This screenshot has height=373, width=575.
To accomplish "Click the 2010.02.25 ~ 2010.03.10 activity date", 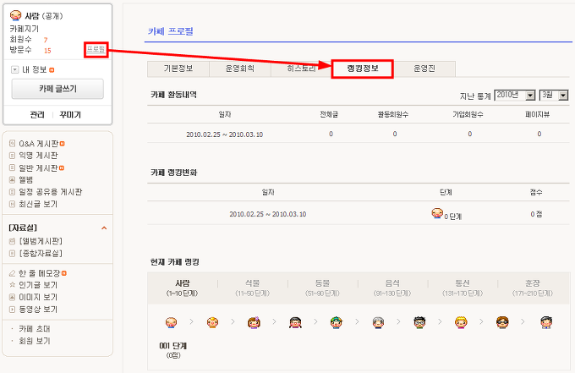I will pos(224,134).
